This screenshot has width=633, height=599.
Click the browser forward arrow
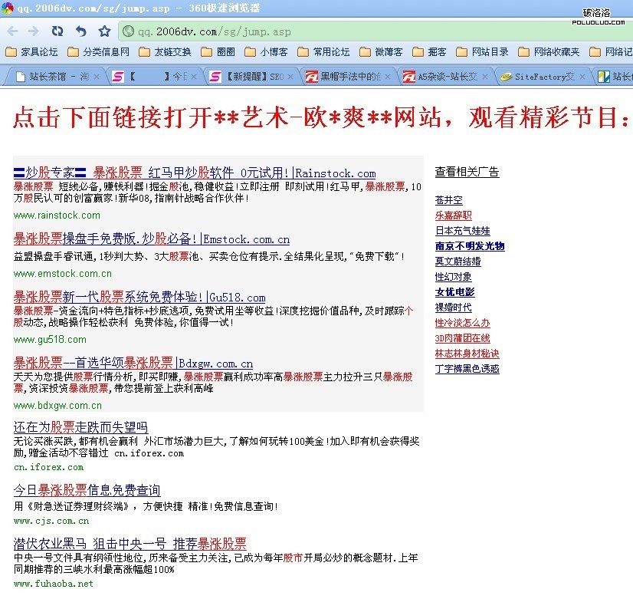[34, 31]
